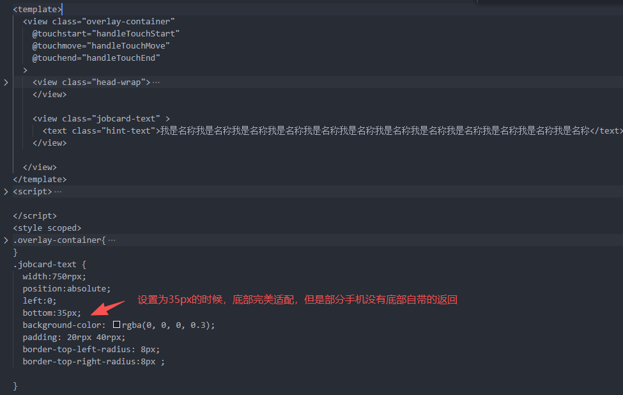This screenshot has width=623, height=395.
Task: Click the padding 20rpx 40rpx line
Action: (x=73, y=337)
